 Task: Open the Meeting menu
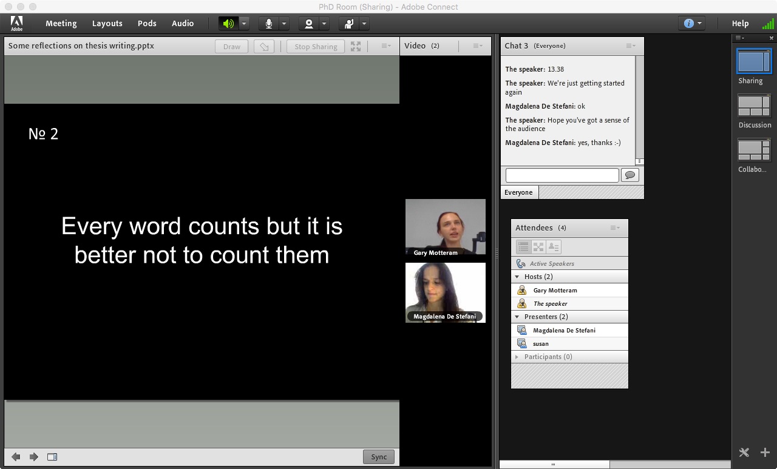(x=61, y=24)
